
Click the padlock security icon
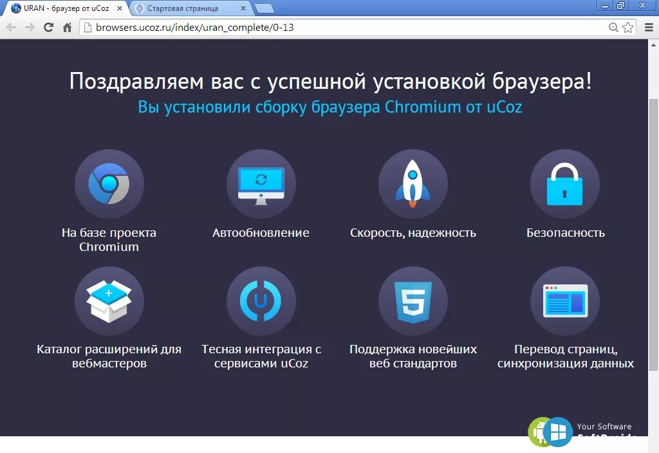point(565,183)
